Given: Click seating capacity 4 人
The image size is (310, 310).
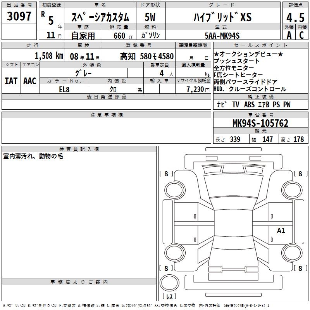Looking at the screenshot, I should pos(167,74).
